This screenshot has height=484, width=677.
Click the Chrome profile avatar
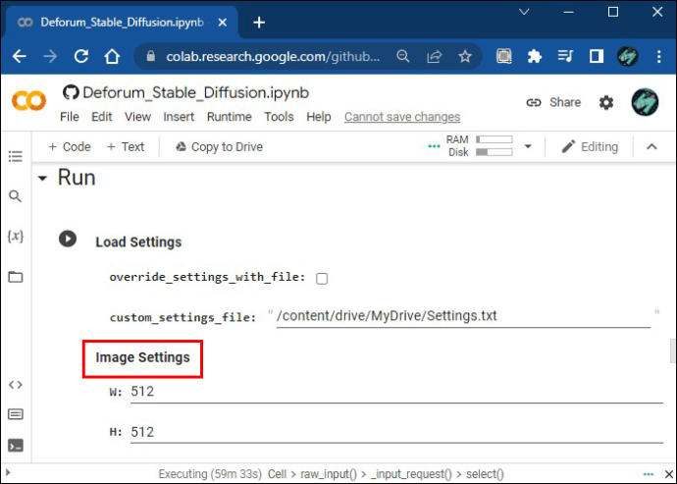pos(627,56)
